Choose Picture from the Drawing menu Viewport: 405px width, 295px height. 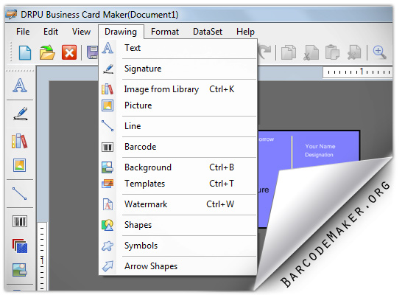point(178,105)
